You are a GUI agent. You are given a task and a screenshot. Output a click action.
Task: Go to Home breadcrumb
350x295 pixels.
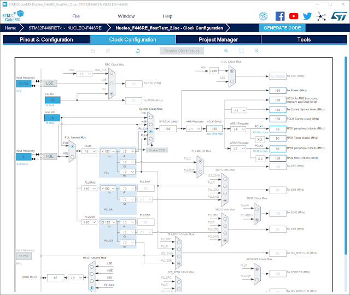pyautogui.click(x=10, y=28)
